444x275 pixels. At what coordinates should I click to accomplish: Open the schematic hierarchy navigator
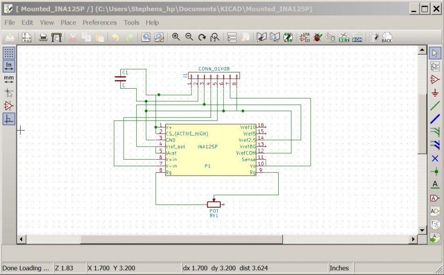(x=231, y=37)
